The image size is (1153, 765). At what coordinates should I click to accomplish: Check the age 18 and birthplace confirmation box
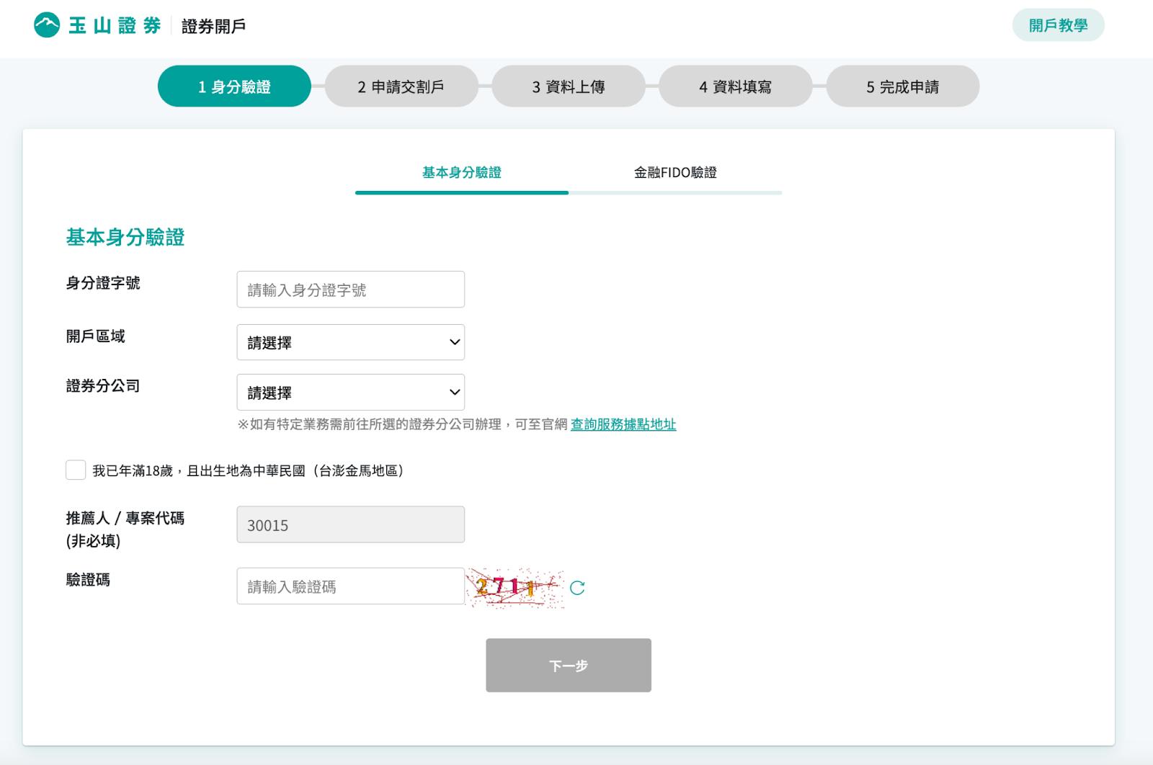76,470
